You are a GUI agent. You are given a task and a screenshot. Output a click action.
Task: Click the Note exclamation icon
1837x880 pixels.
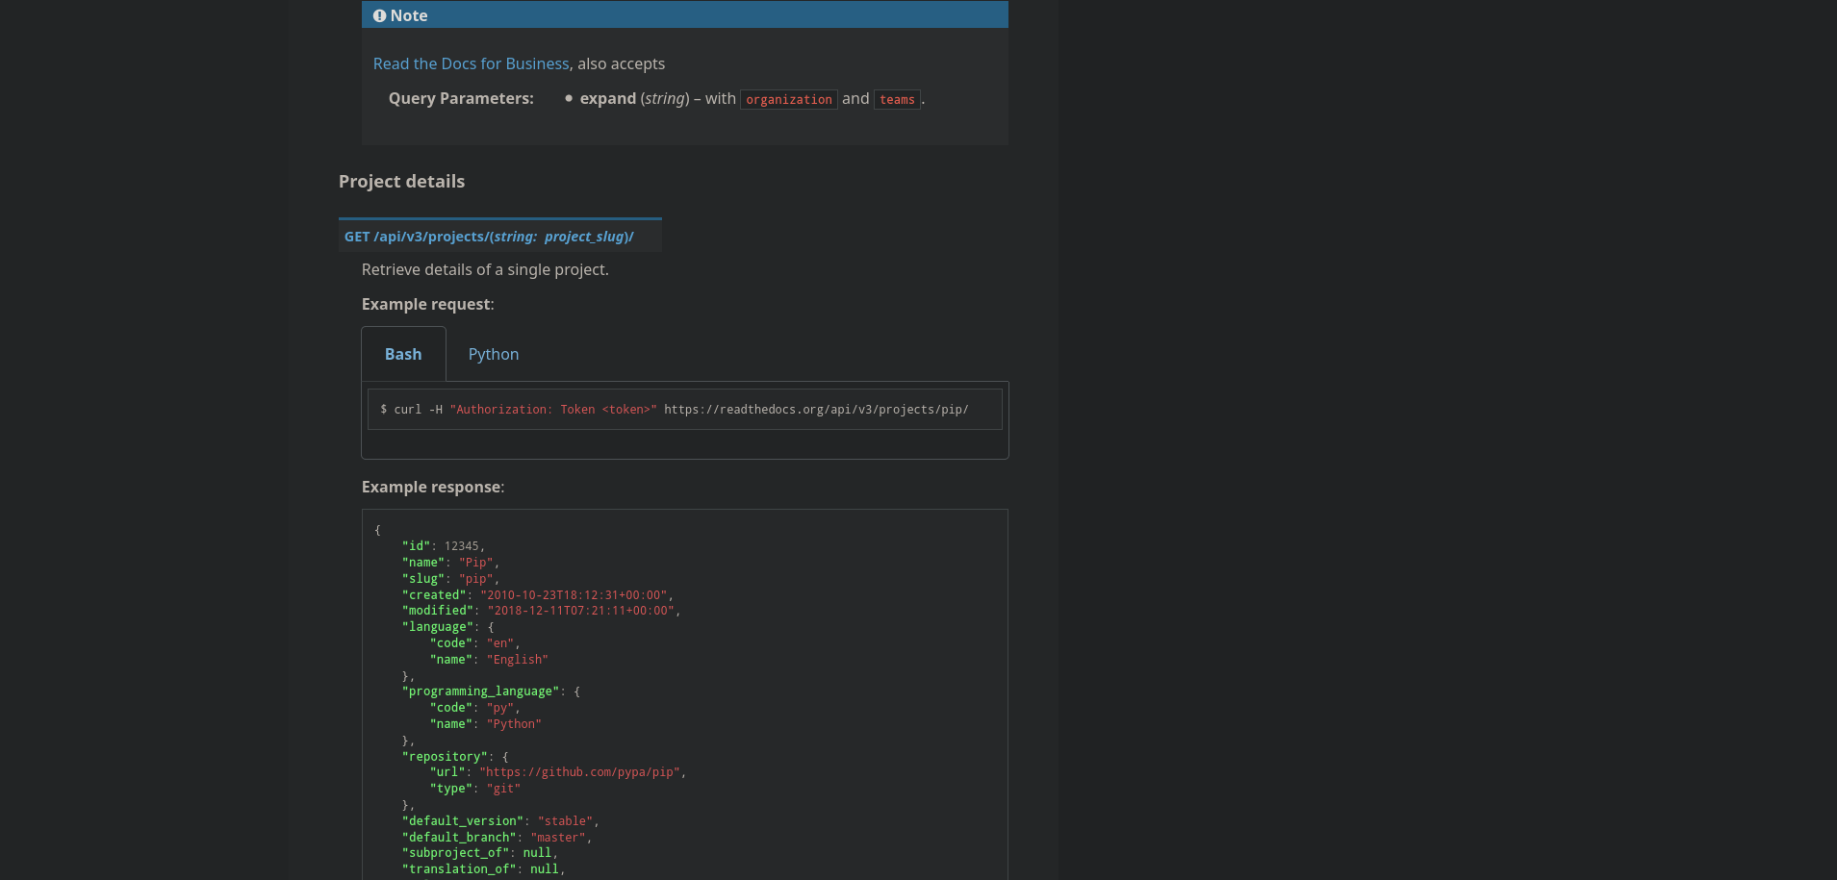coord(379,15)
